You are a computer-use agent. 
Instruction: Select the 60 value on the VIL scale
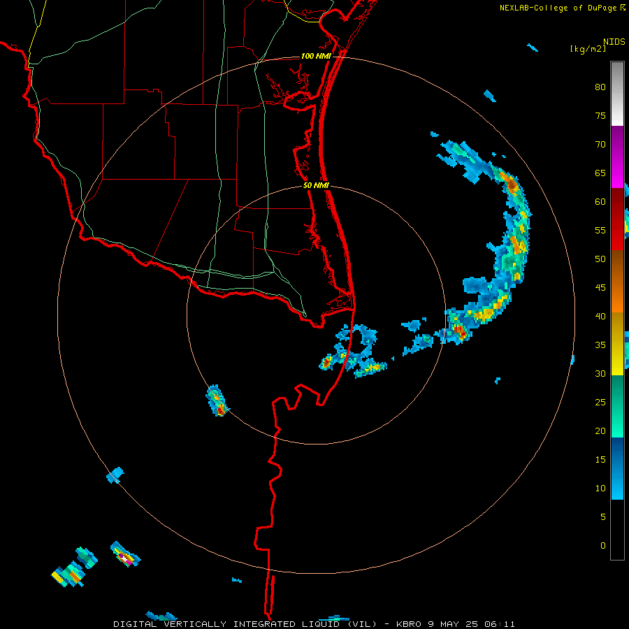[x=600, y=202]
